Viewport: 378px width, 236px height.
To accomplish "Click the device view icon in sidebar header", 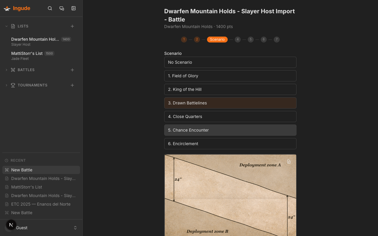I will click(62, 8).
